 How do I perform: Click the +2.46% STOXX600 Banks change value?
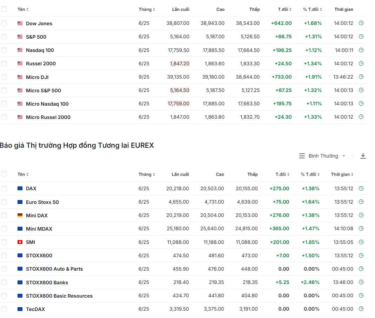click(x=310, y=282)
